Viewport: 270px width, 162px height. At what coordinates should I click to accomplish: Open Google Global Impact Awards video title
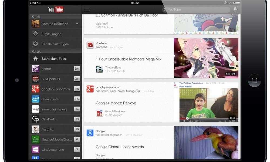(120, 147)
